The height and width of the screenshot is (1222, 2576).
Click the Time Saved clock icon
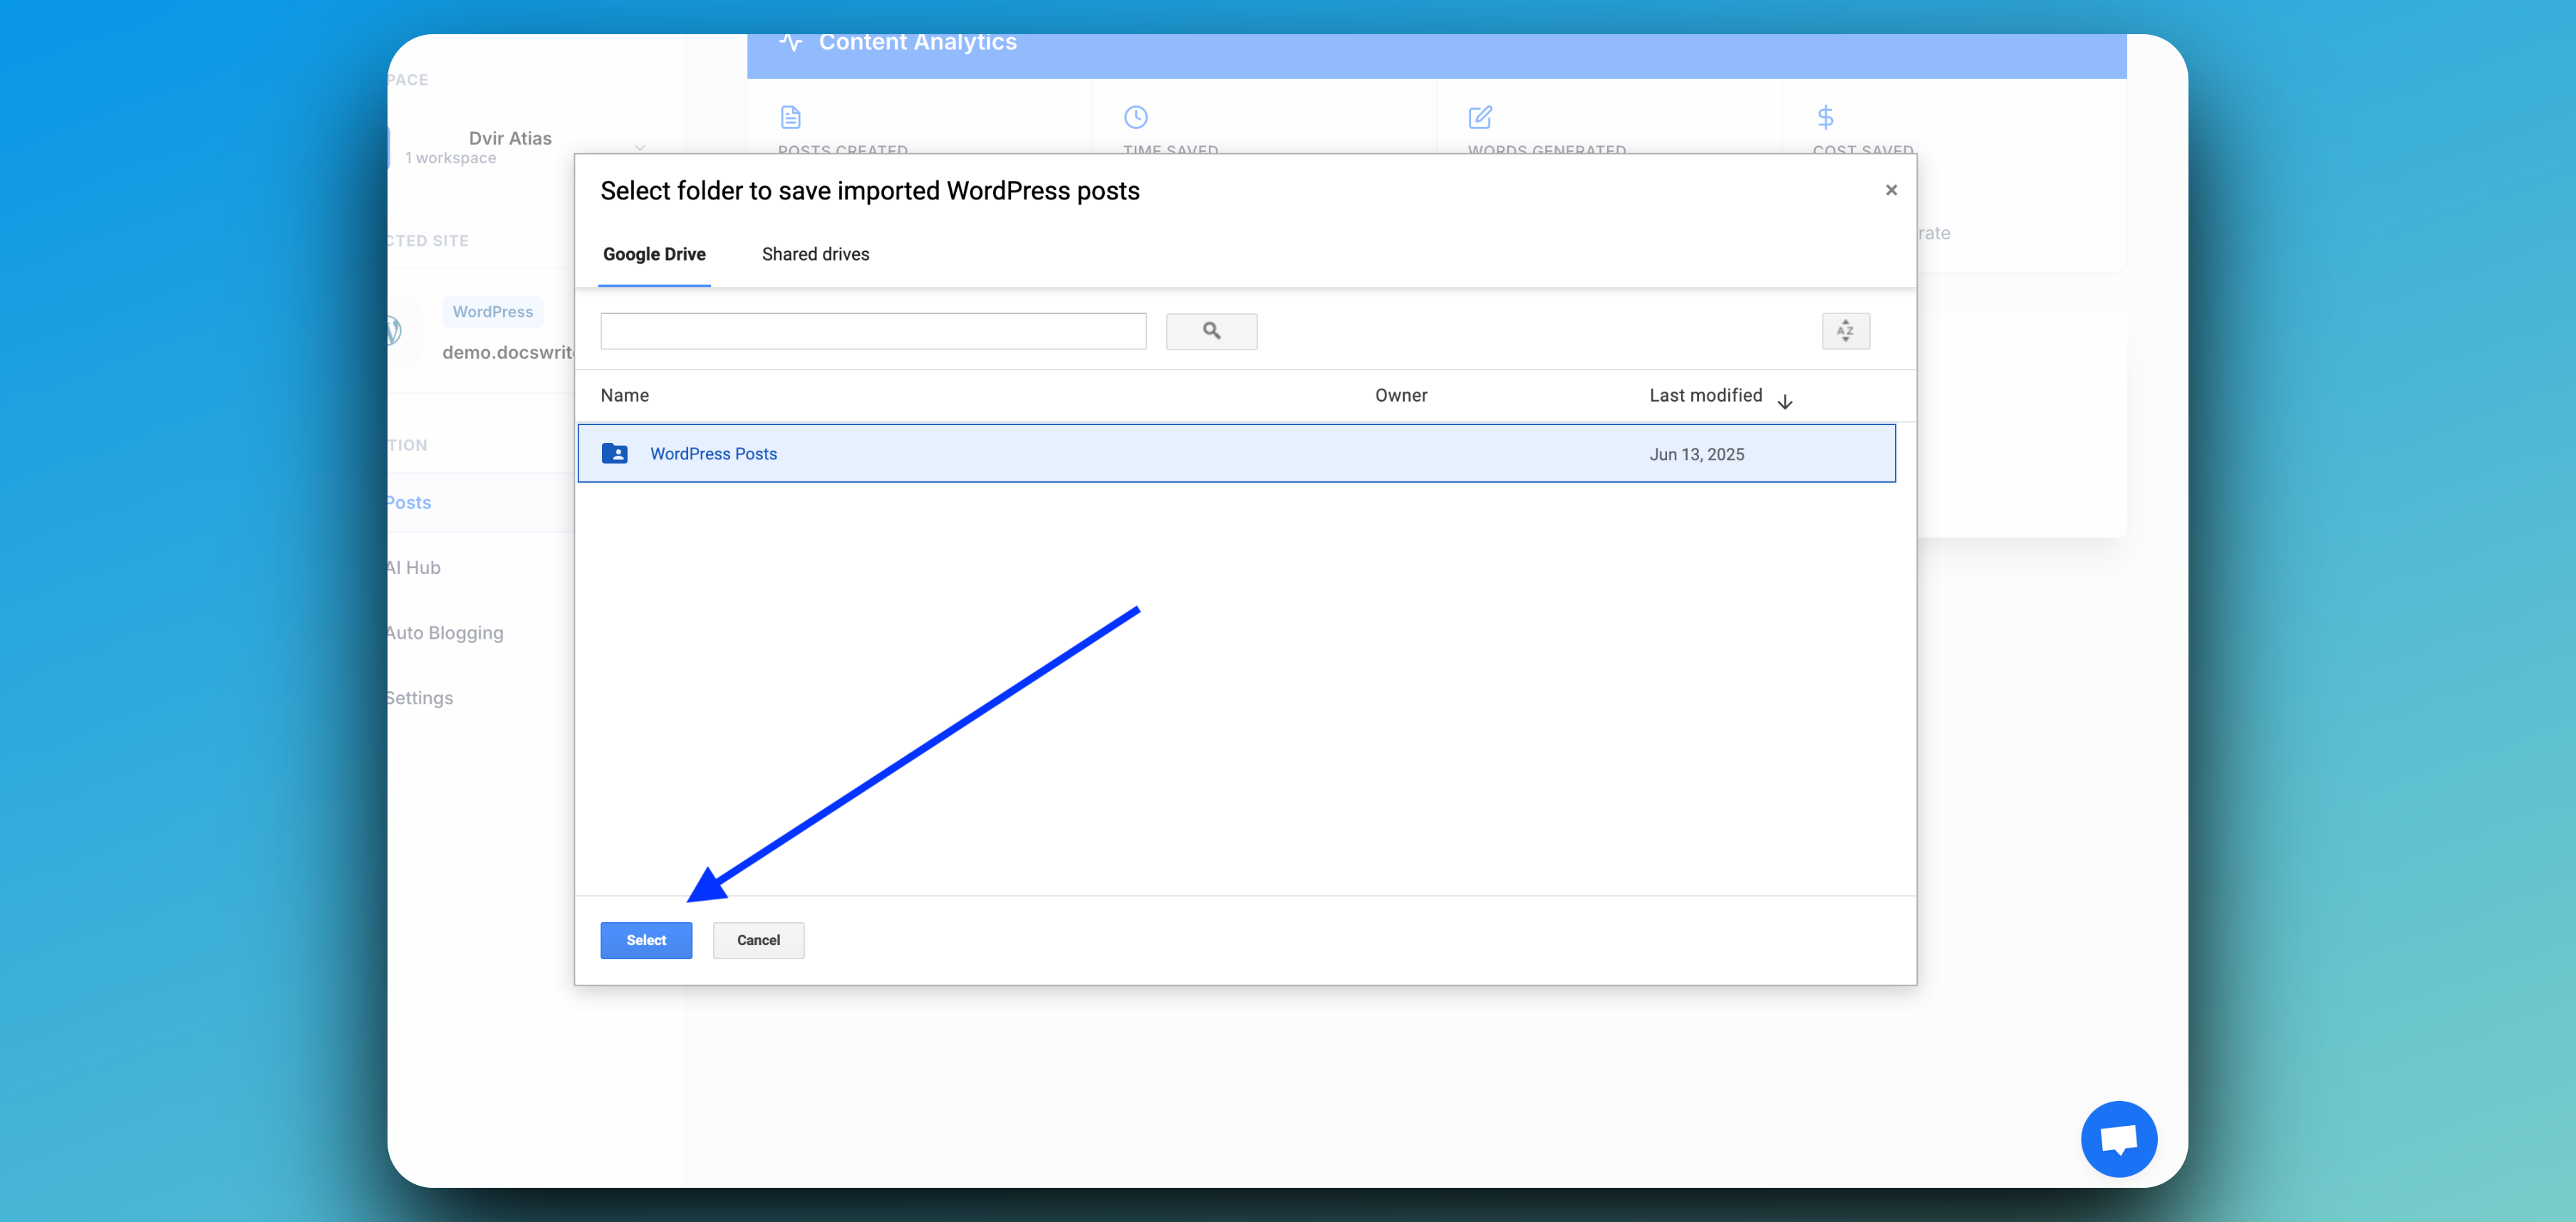(x=1135, y=117)
